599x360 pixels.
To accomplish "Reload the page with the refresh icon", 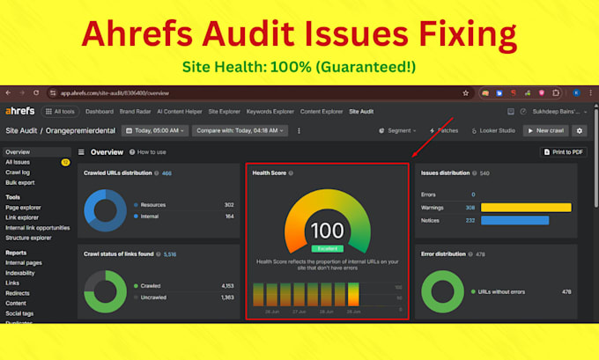I will tap(36, 92).
